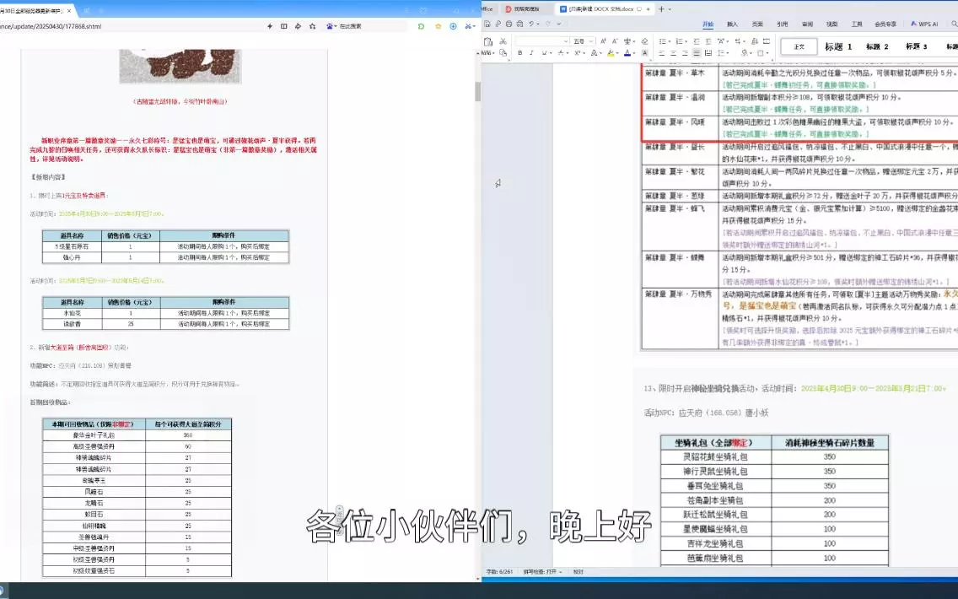
Task: Open the numbered list dropdown
Action: tap(686, 41)
